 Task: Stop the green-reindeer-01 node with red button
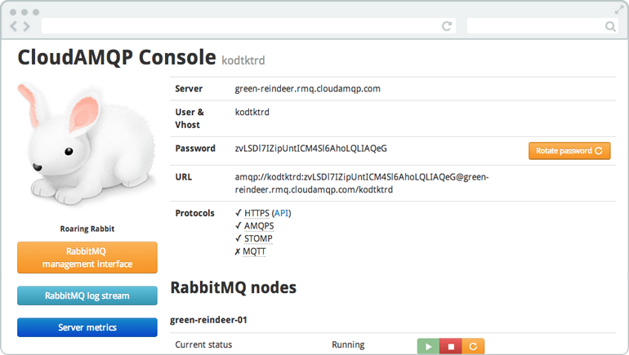pos(450,346)
